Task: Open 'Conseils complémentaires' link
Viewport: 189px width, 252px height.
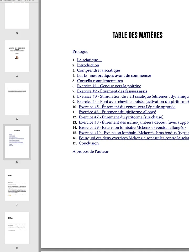Action: click(100, 81)
